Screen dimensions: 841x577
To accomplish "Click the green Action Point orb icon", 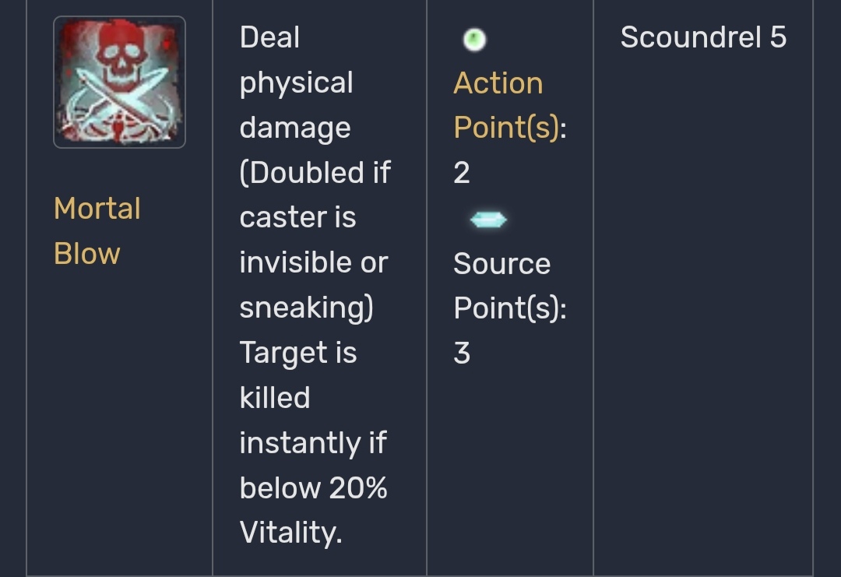I will [x=475, y=40].
